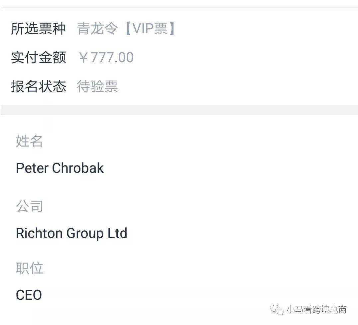Click the yen symbol before 777.00
Image resolution: width=358 pixels, height=325 pixels.
click(83, 57)
